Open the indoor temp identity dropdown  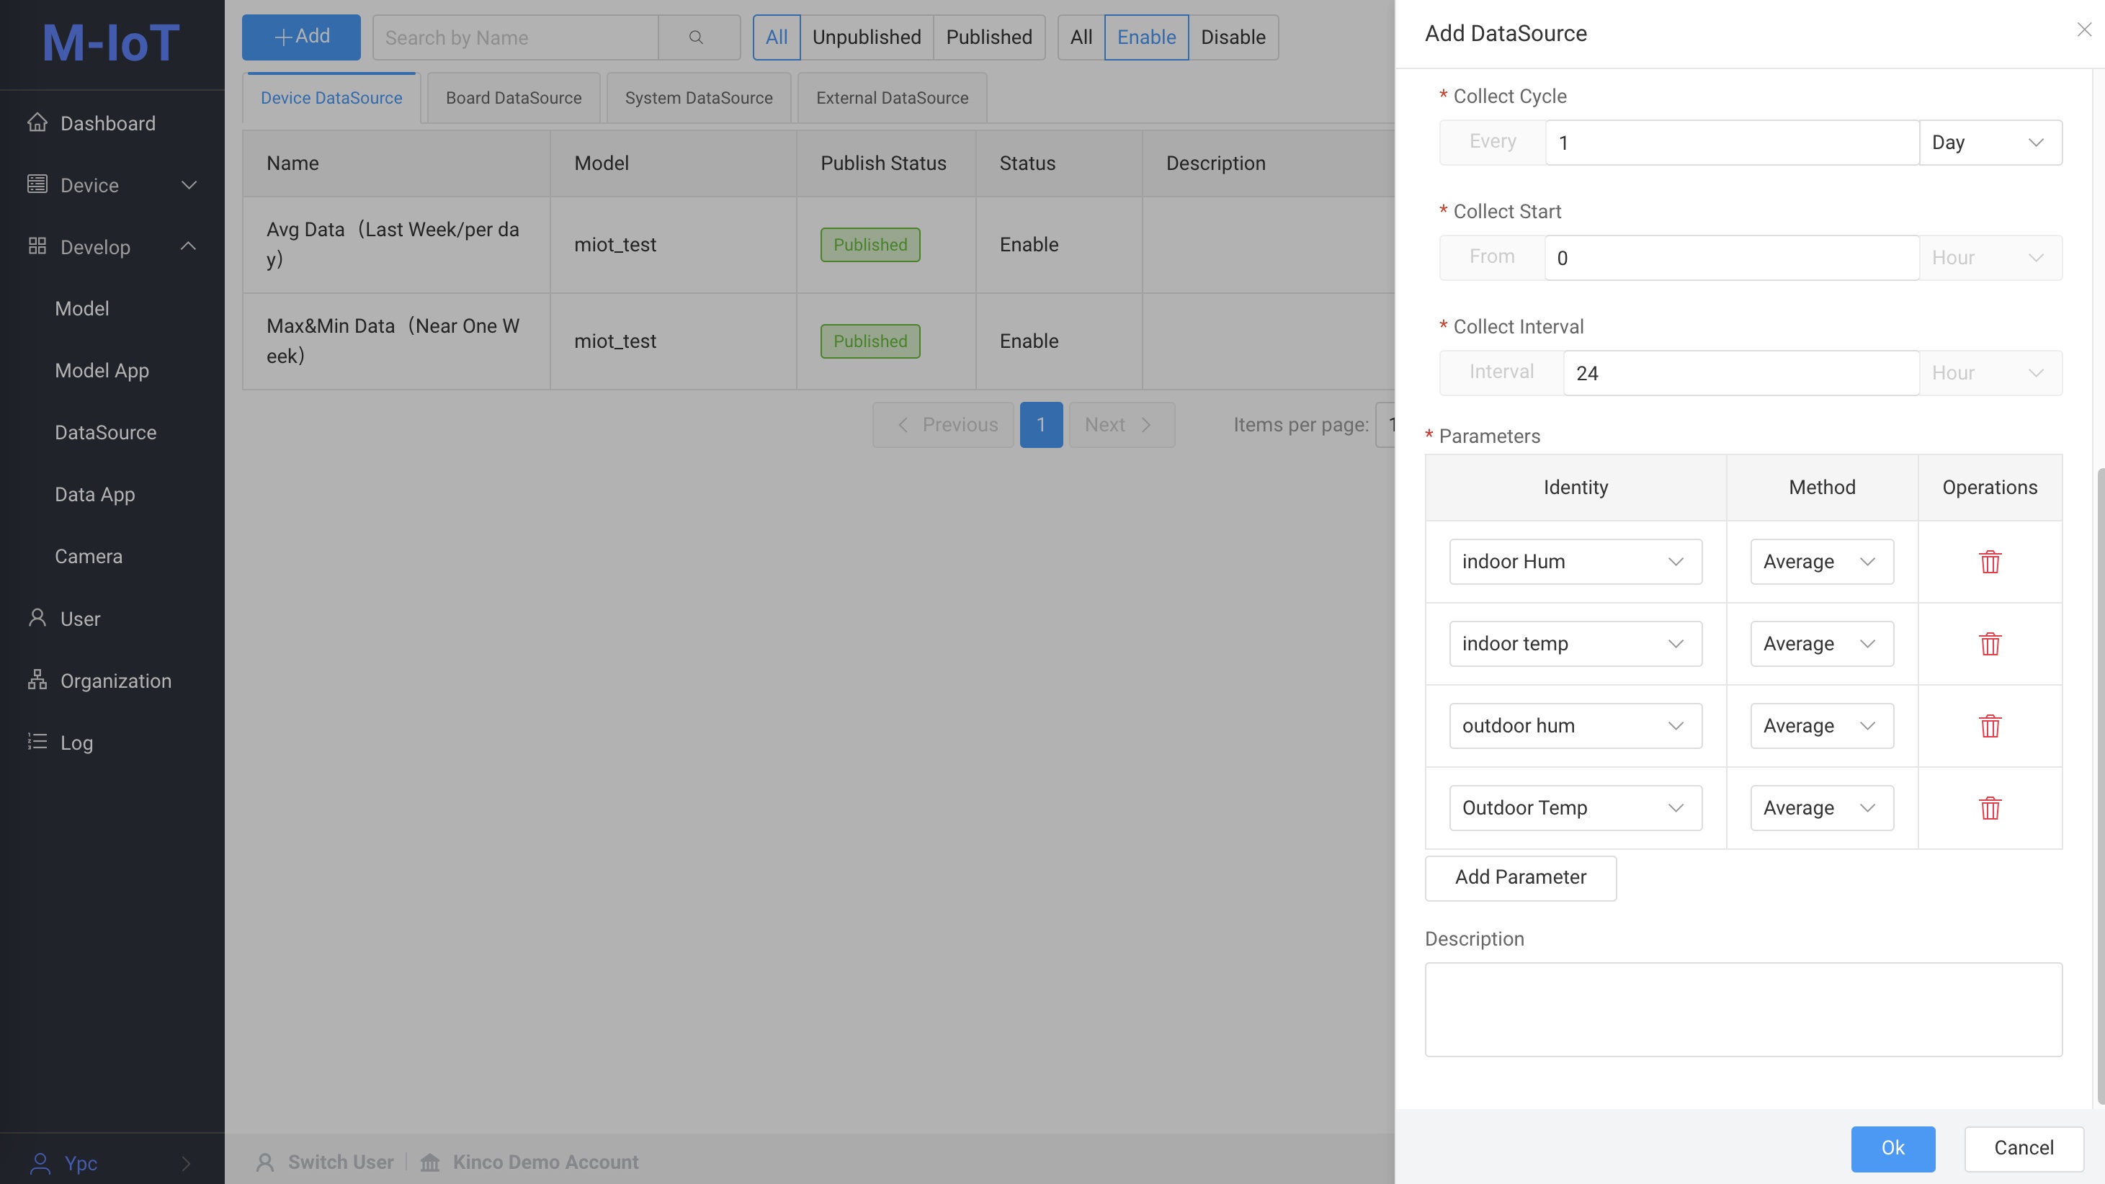pyautogui.click(x=1575, y=644)
